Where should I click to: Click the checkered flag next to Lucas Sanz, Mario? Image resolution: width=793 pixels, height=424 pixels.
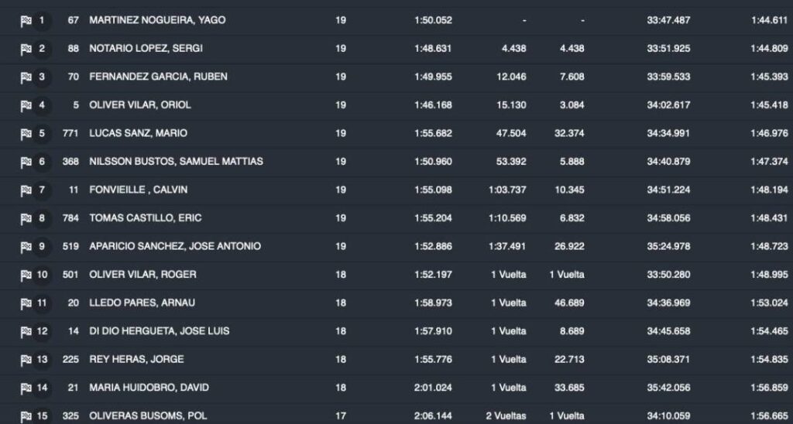[26, 133]
